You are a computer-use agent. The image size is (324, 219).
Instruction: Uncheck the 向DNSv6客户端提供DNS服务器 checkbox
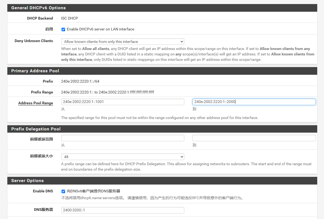point(63,191)
